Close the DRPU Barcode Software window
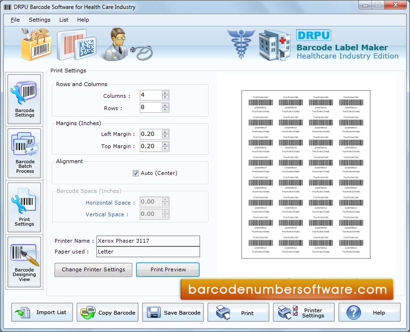This screenshot has width=410, height=332. [395, 5]
